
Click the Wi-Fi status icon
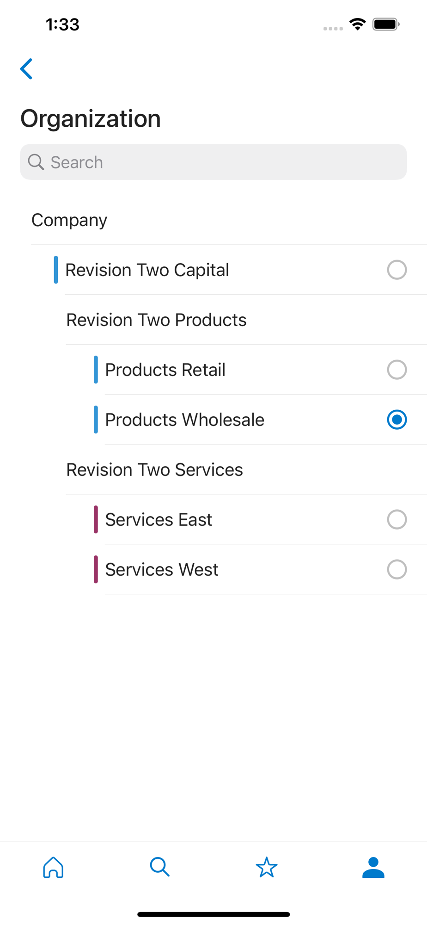358,24
